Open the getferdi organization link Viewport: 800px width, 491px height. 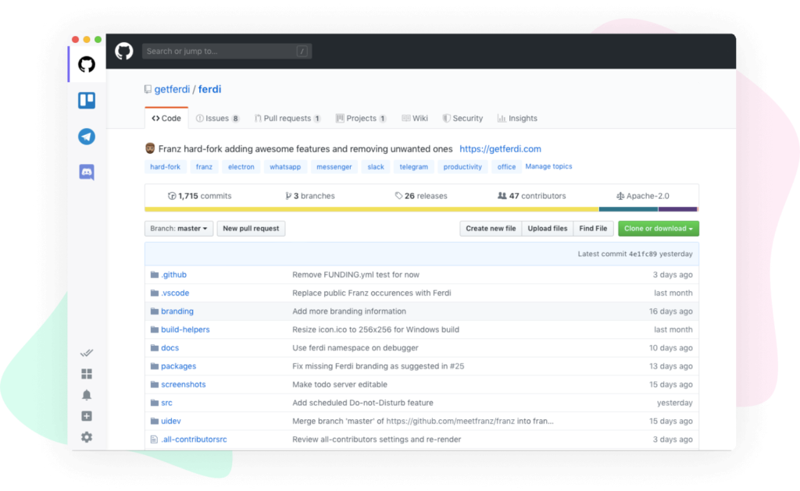click(172, 89)
